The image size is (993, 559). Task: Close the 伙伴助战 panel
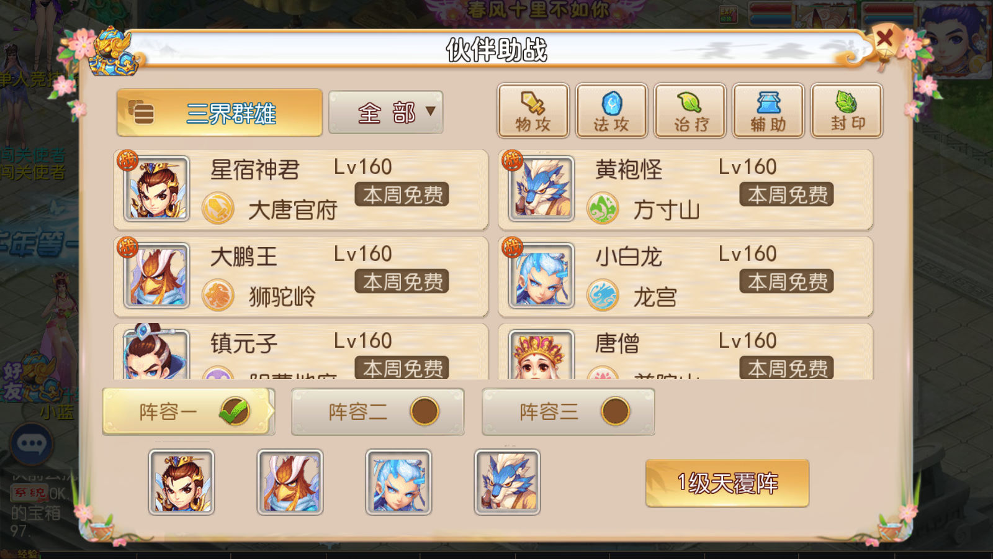click(x=884, y=39)
